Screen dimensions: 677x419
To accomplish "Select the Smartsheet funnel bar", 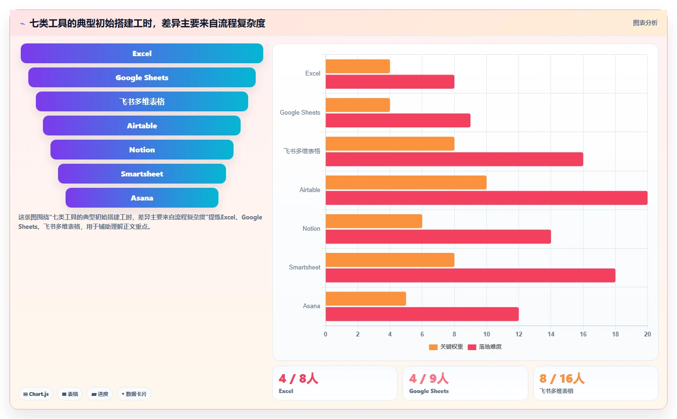I will [142, 174].
